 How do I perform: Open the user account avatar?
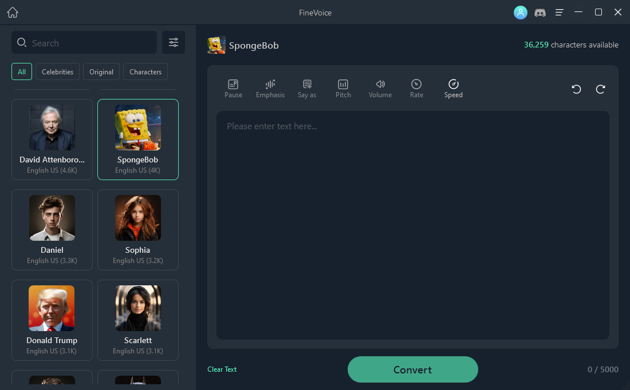520,13
